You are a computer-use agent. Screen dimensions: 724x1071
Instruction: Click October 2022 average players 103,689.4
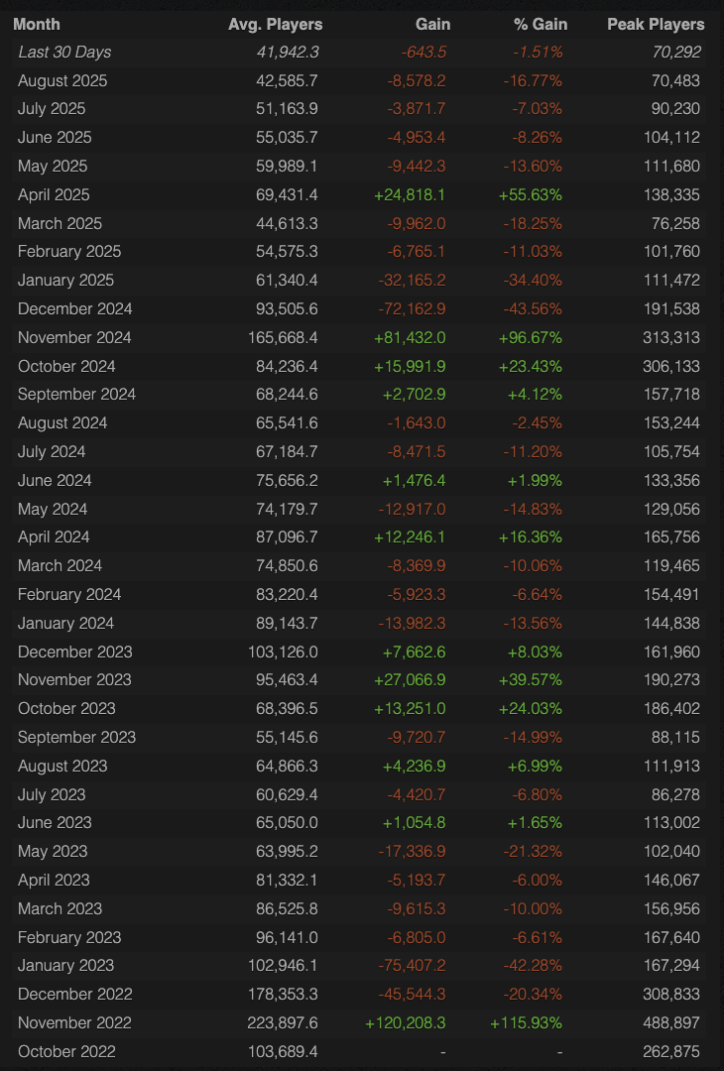(283, 1051)
